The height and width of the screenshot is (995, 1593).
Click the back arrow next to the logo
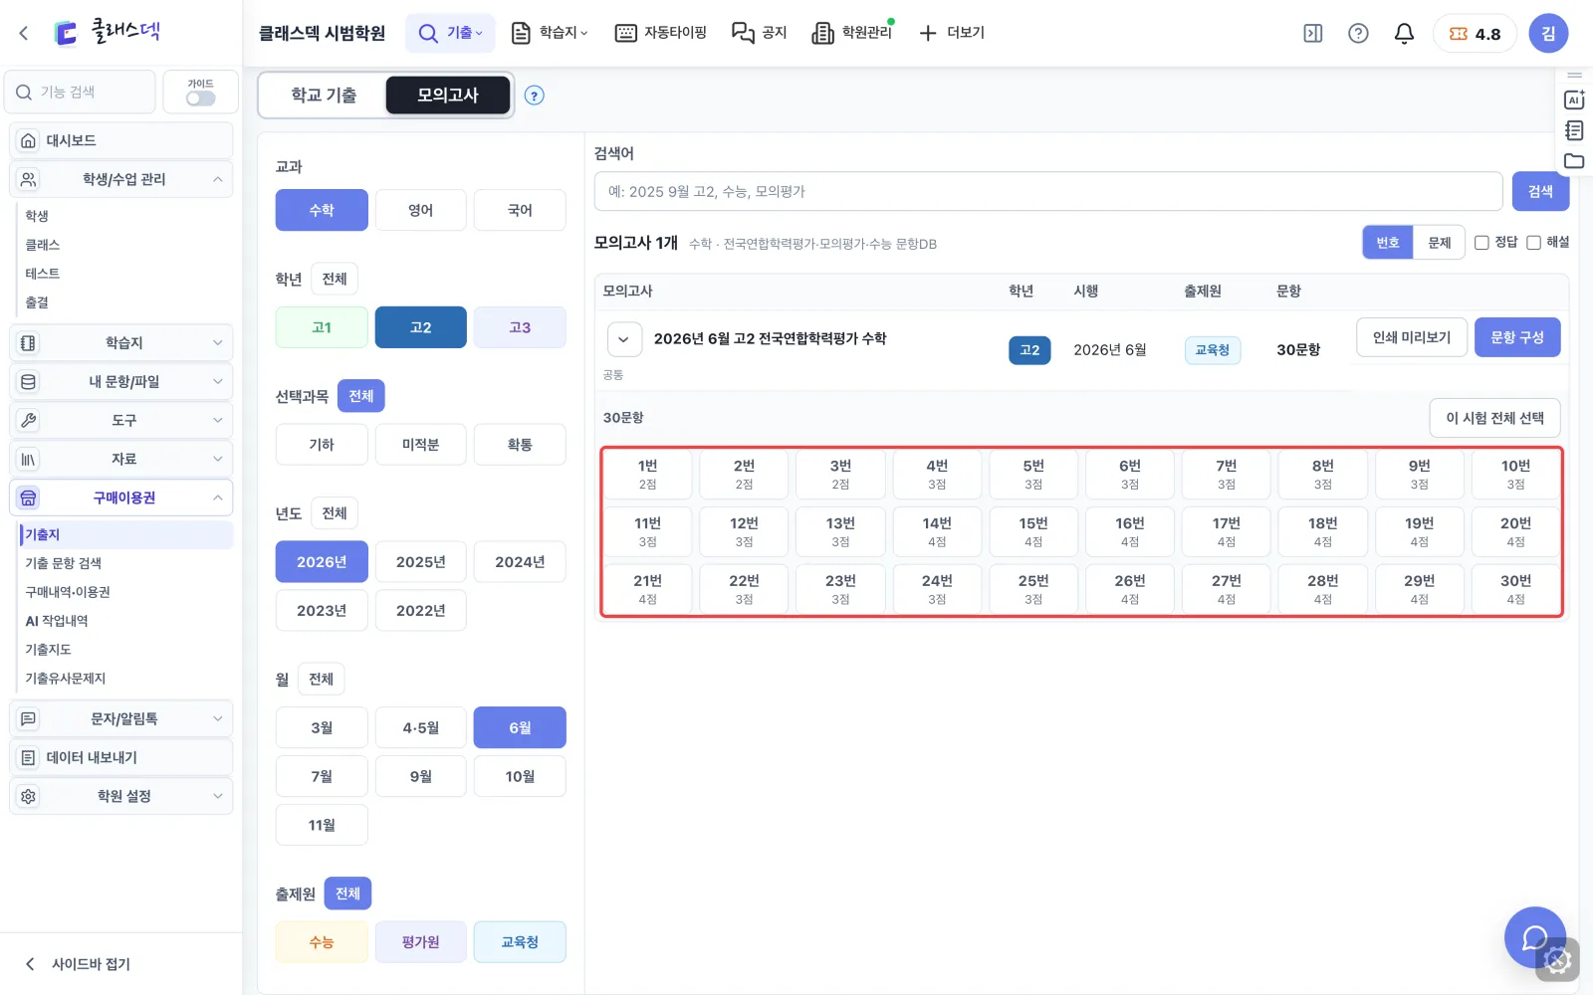24,33
